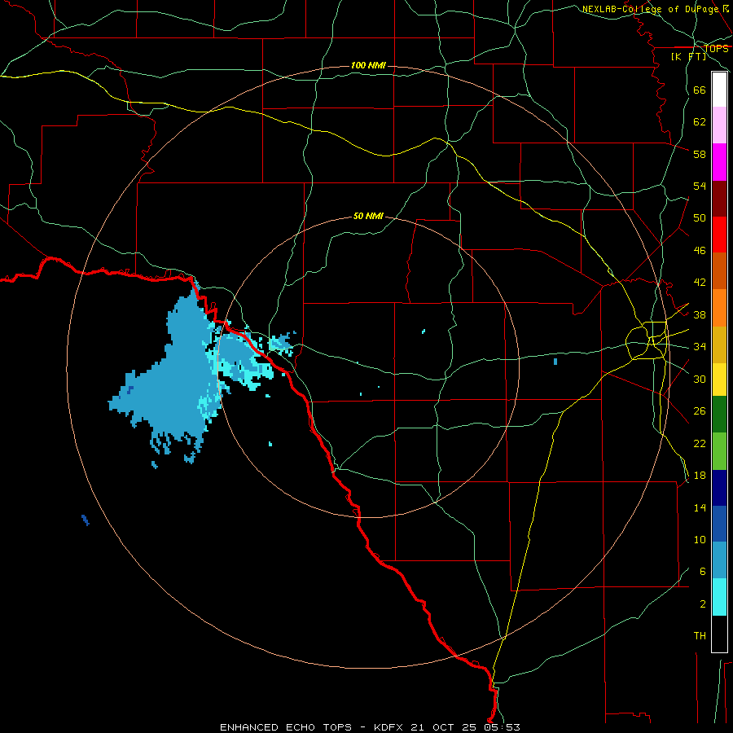Click the '21 OCT 25' date text
Image resolution: width=733 pixels, height=733 pixels.
point(443,727)
